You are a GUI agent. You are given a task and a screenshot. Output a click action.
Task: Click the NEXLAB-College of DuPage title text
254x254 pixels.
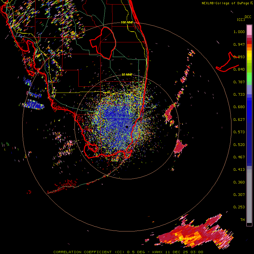point(225,3)
